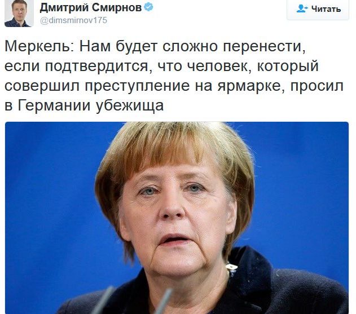Click the person-plus follow icon
Viewport: 356px width, 314px height.
[x=302, y=8]
